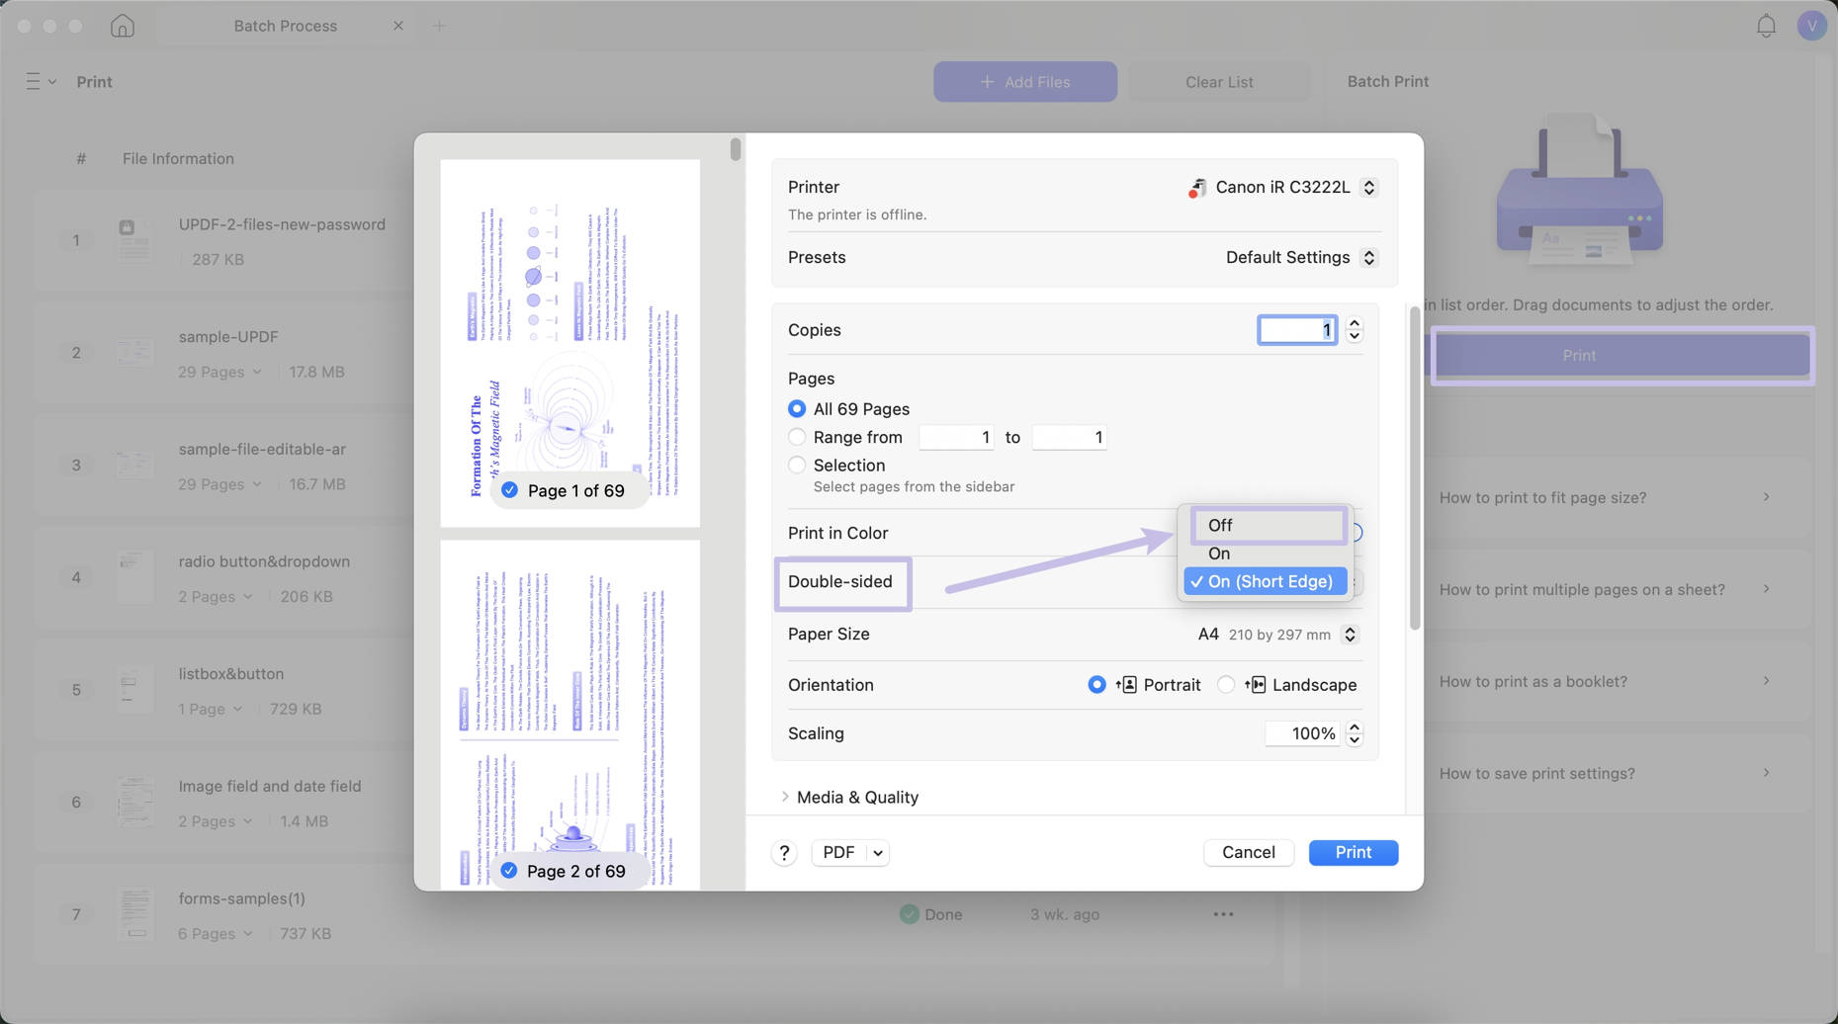Open the Print mode list menu icon

click(40, 82)
